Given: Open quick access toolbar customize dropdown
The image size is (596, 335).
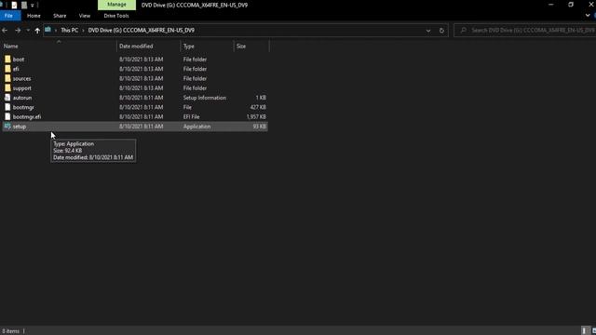Looking at the screenshot, I should coord(33,6).
